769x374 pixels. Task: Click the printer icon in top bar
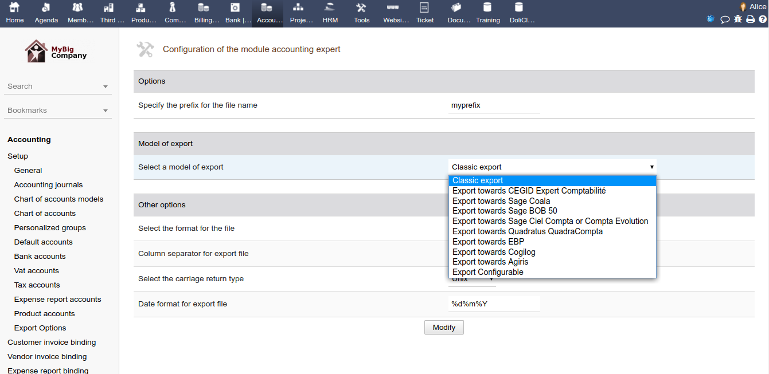[750, 19]
